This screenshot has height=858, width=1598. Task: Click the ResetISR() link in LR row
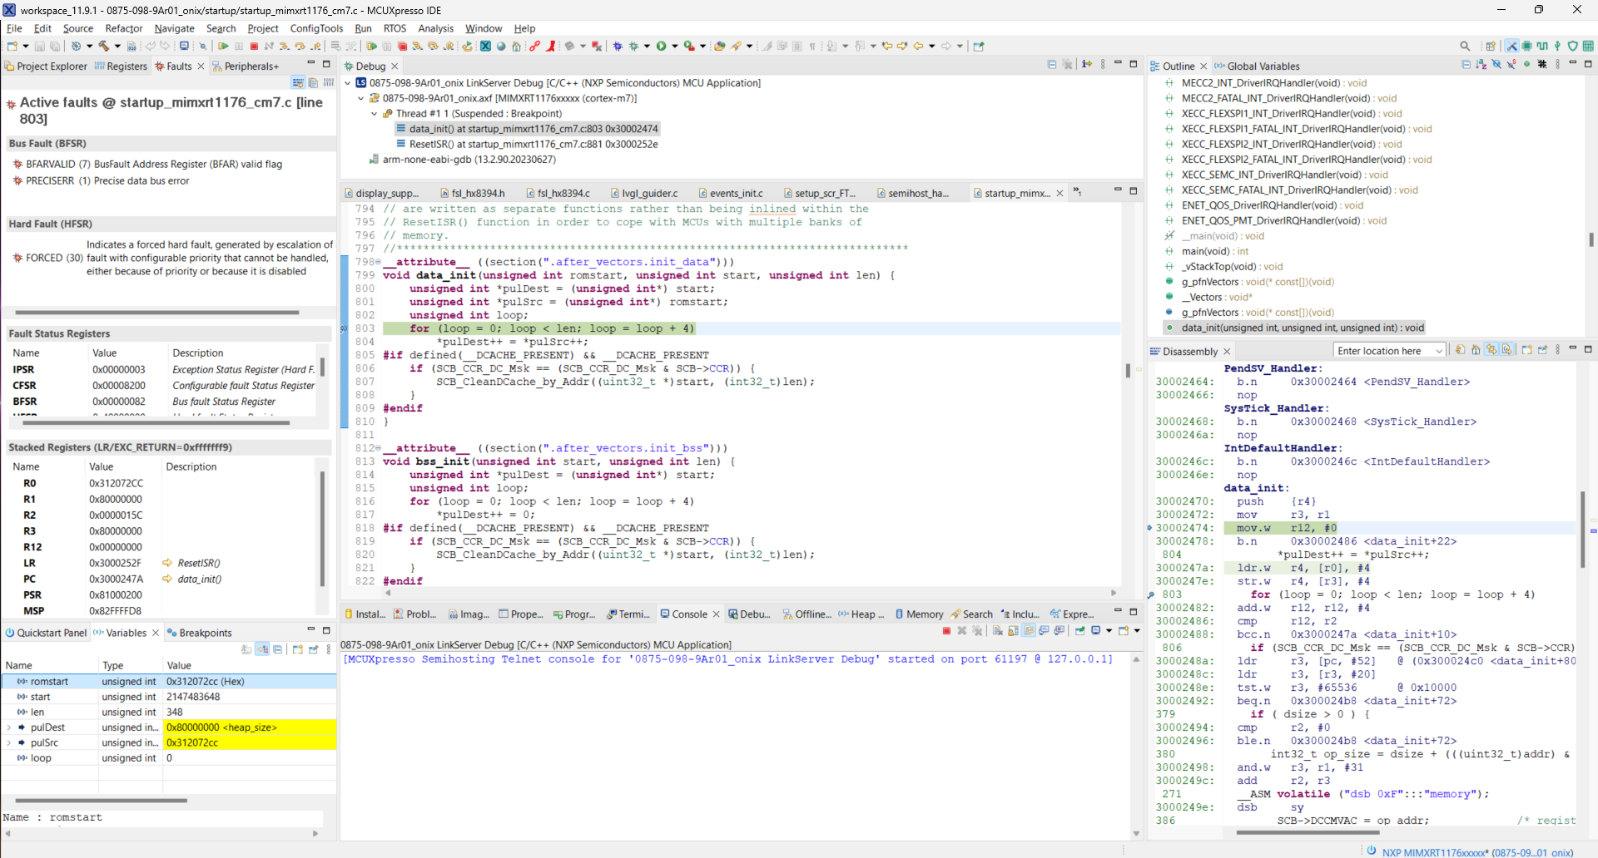pos(198,563)
